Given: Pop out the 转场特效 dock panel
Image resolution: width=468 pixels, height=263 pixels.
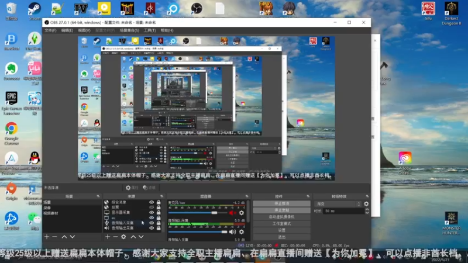Looking at the screenshot, I should (367, 196).
